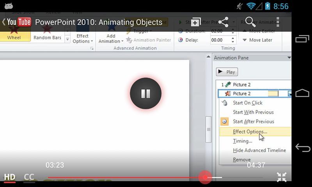Open YouTube search magnifier icon
312x187 pixels.
(250, 22)
